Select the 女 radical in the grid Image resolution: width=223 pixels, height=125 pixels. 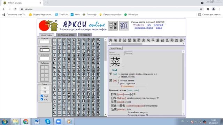pos(64,75)
